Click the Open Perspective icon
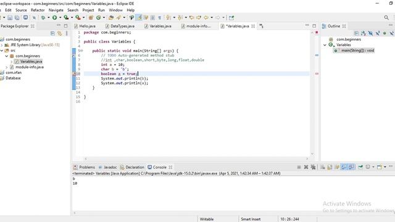 click(x=231, y=18)
